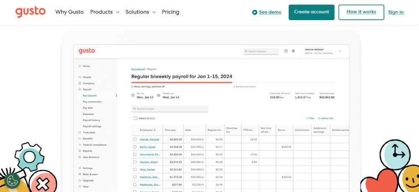
Task: Check the Select all (11) checkbox
Action: 135,118
